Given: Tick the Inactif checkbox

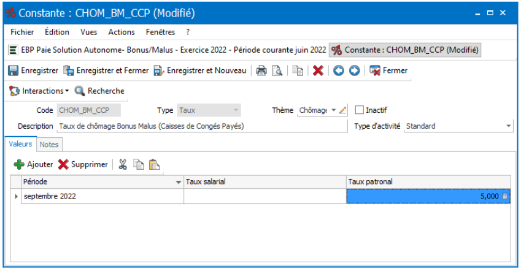Looking at the screenshot, I should coord(359,110).
